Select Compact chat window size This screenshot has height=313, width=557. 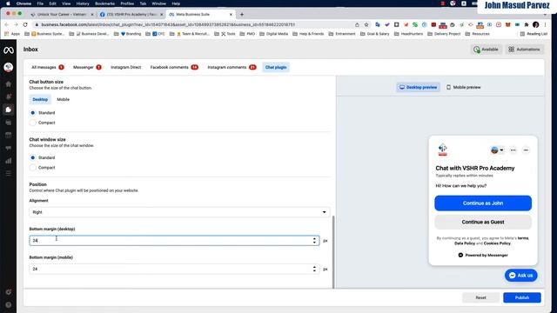pyautogui.click(x=33, y=168)
